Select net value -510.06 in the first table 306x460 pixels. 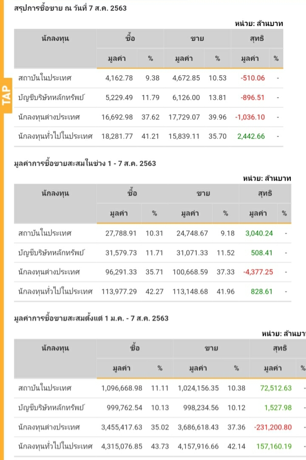tap(252, 78)
